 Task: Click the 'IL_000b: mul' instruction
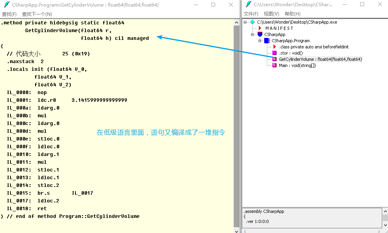(27, 116)
